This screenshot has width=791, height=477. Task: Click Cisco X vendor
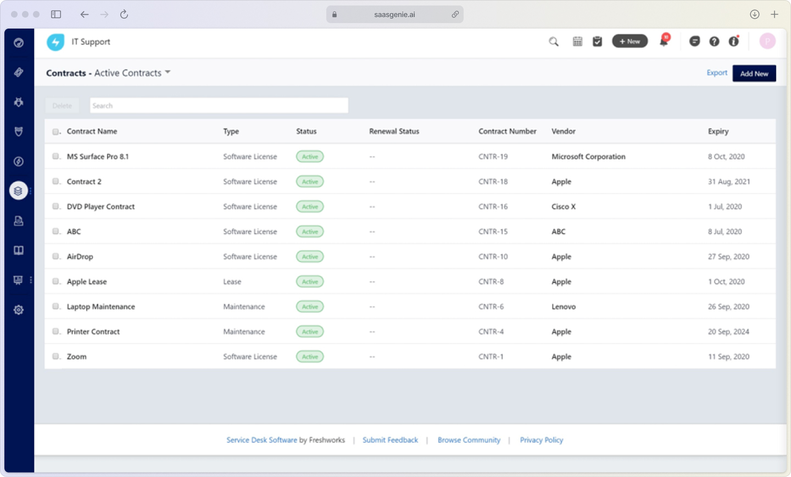click(564, 207)
